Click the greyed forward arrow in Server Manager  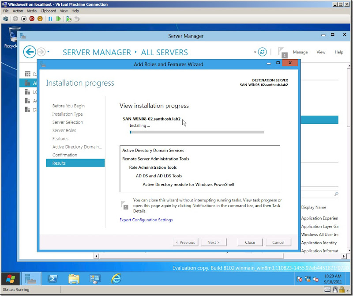[x=41, y=52]
